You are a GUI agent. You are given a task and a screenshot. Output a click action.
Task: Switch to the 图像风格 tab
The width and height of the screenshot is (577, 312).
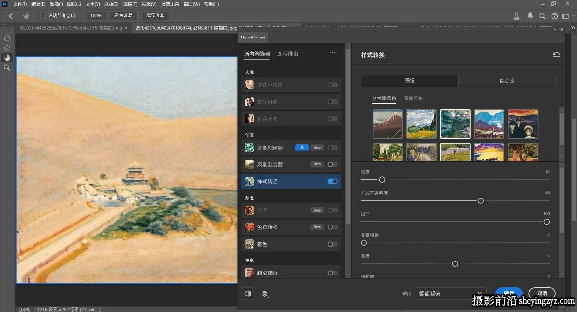(x=413, y=99)
